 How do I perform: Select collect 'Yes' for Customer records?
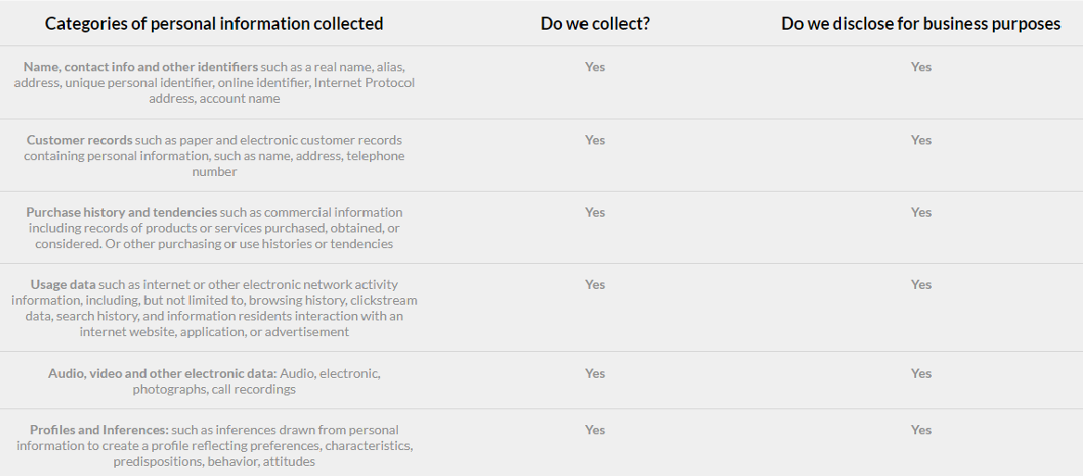595,140
